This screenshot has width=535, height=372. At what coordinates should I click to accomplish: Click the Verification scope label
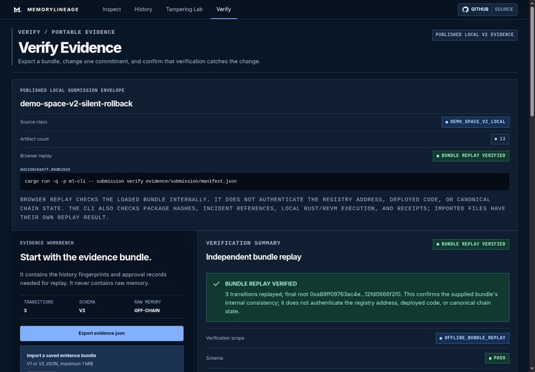(x=225, y=338)
